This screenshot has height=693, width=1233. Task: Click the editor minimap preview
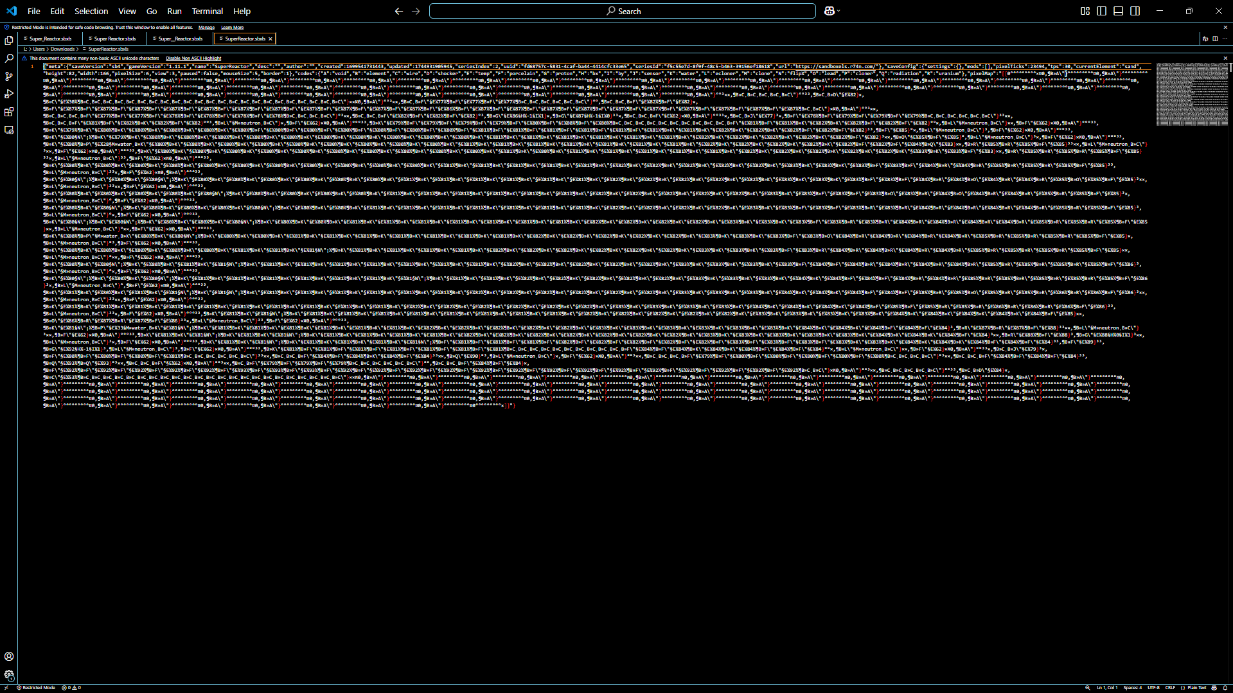coord(1192,94)
